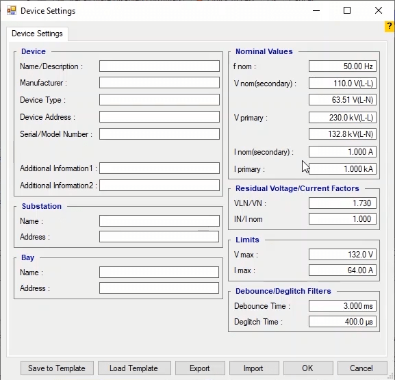Click the Substation Name input field
395x380 pixels.
click(x=159, y=221)
